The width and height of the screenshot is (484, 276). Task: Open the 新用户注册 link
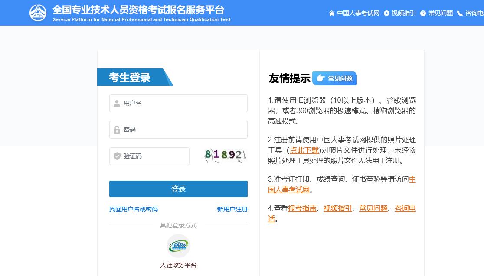point(232,209)
